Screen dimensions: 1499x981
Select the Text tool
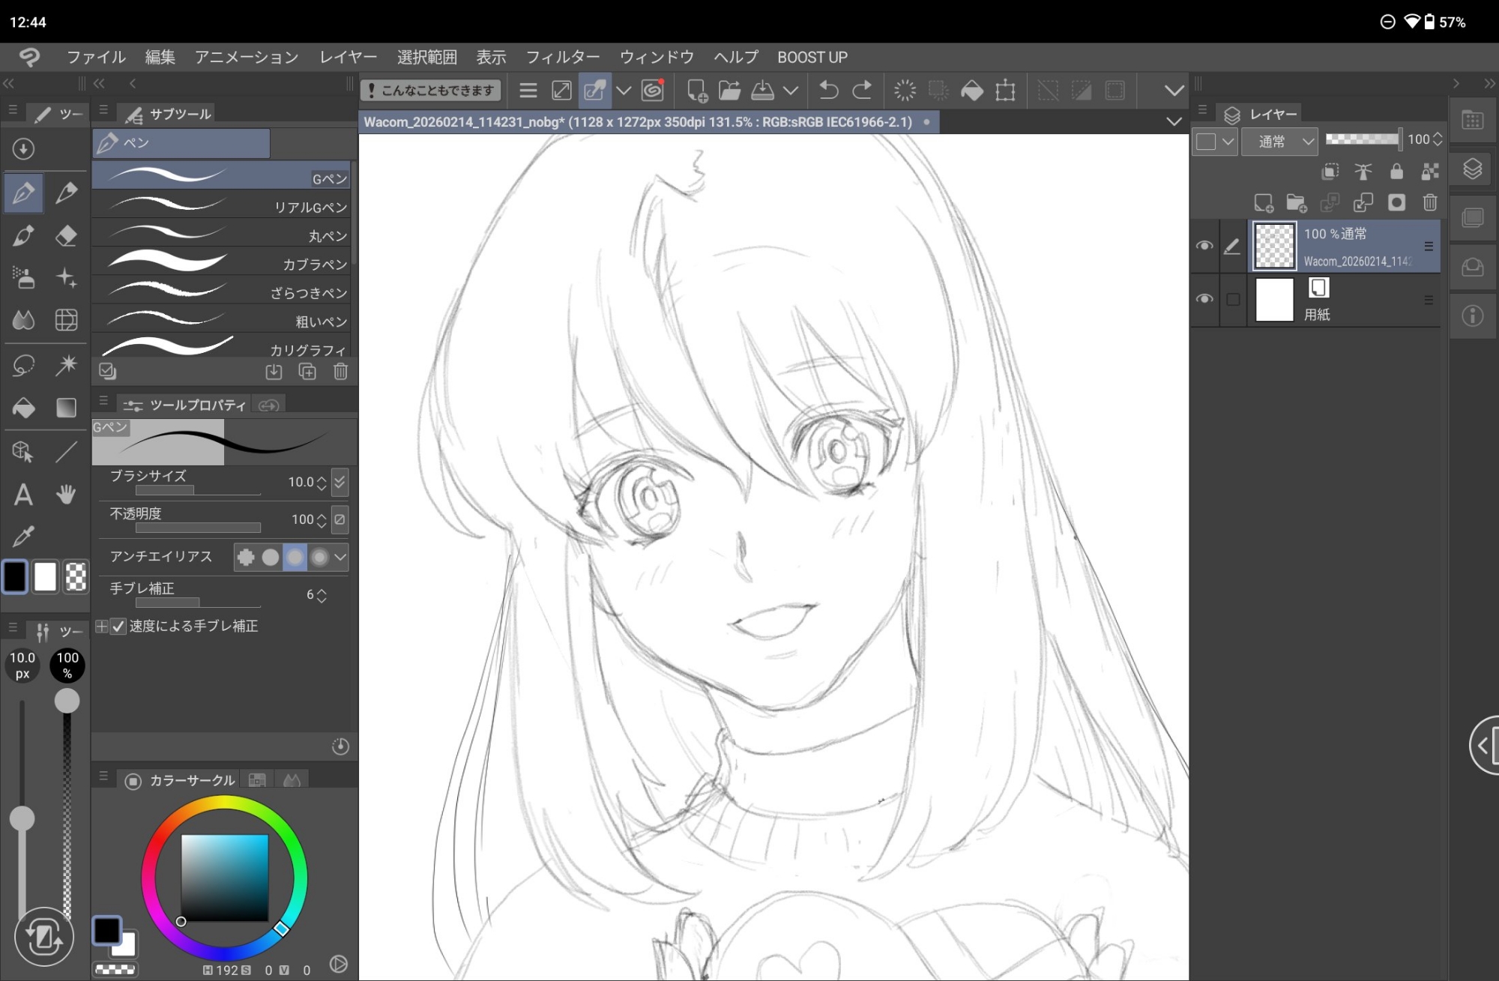23,495
